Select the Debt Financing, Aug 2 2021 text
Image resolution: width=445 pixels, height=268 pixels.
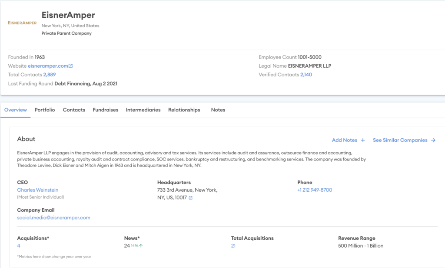(86, 84)
